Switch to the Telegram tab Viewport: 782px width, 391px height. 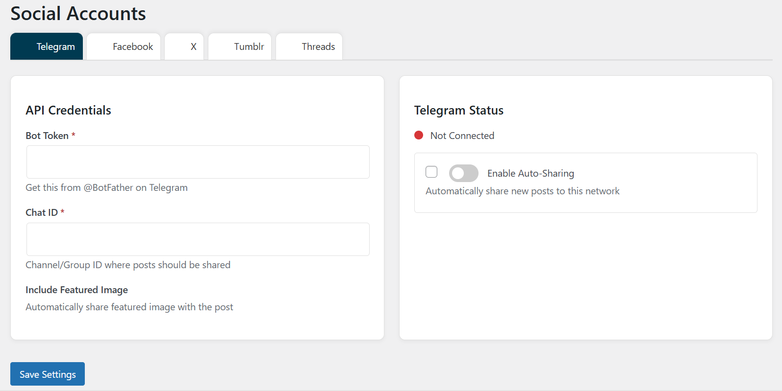click(47, 46)
